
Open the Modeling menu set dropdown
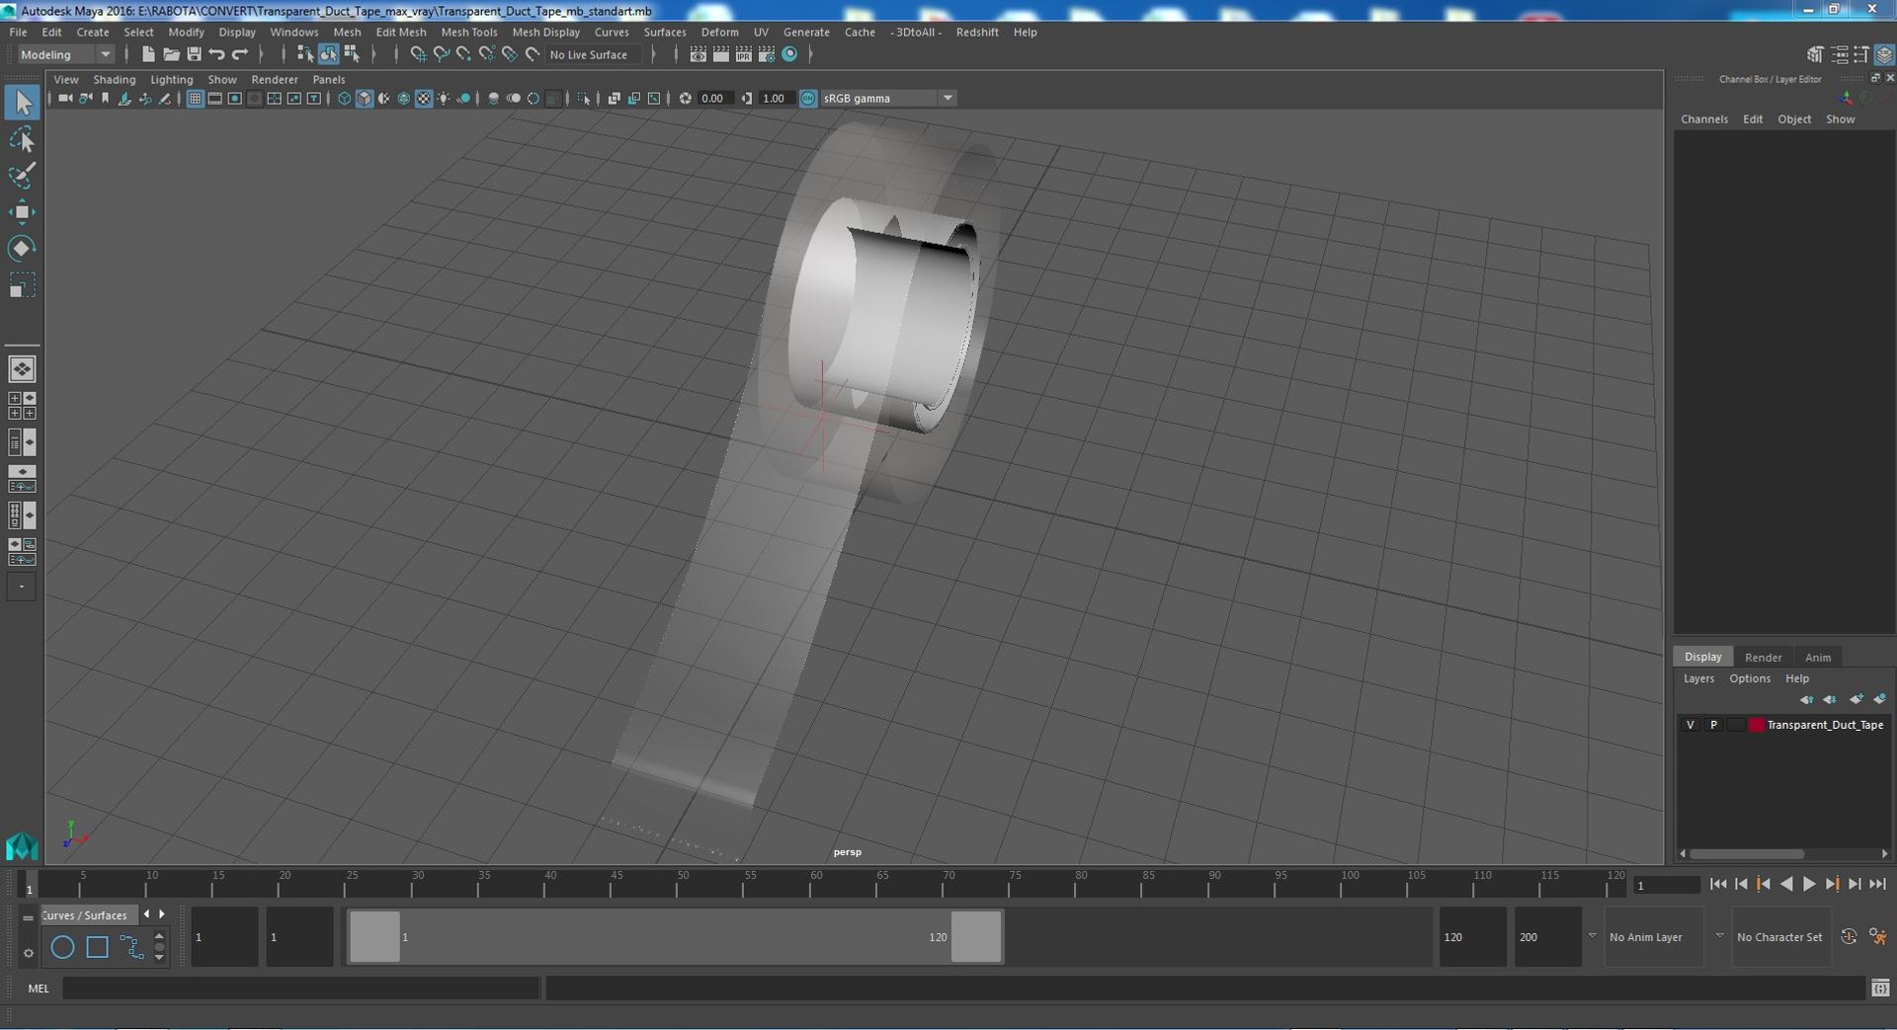(x=65, y=54)
